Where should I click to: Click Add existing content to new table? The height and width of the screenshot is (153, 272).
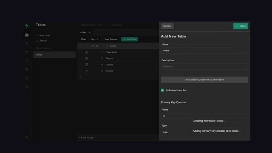tap(204, 79)
